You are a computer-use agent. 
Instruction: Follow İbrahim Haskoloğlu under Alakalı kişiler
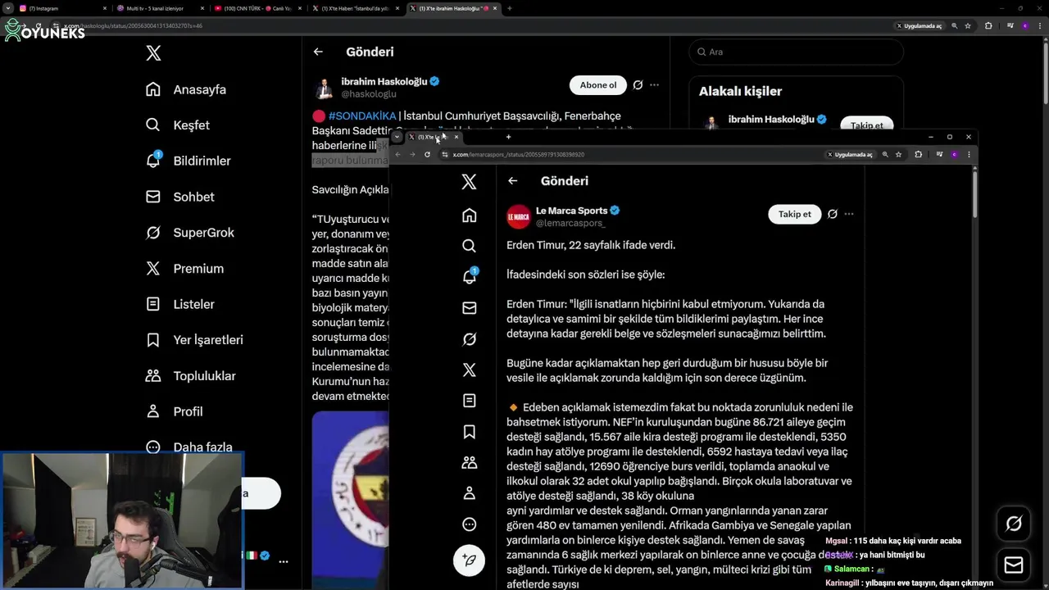coord(867,125)
